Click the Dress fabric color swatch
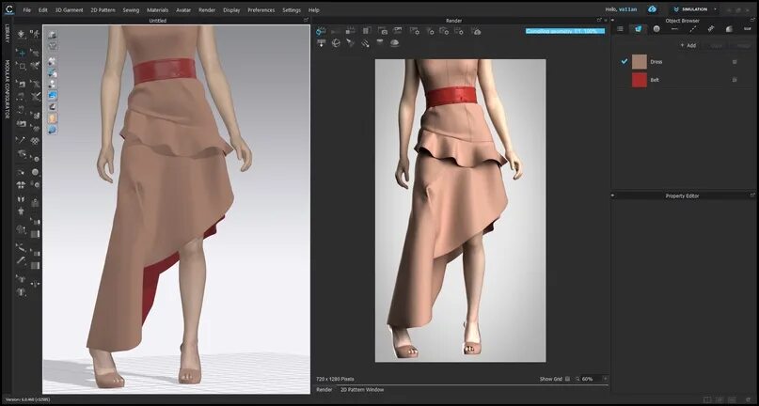The height and width of the screenshot is (406, 759). [x=639, y=61]
